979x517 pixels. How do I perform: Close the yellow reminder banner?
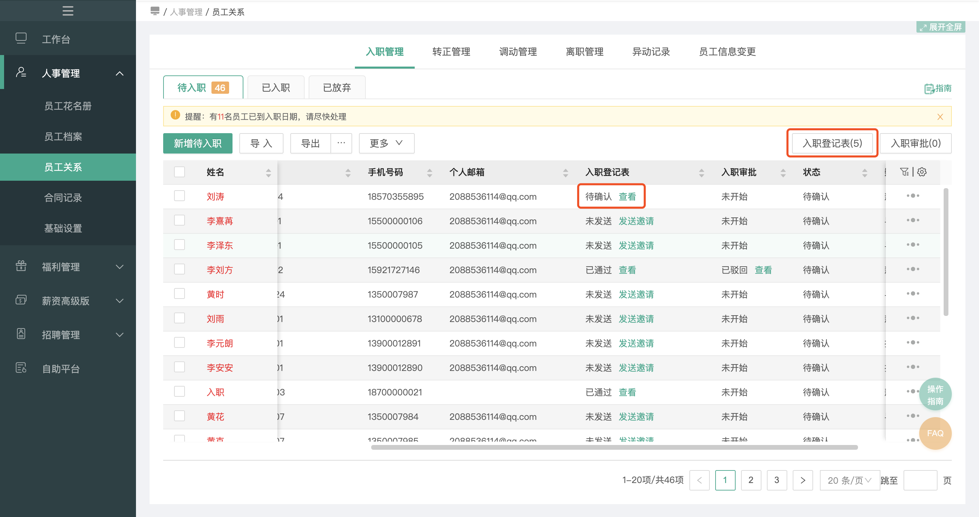tap(940, 117)
